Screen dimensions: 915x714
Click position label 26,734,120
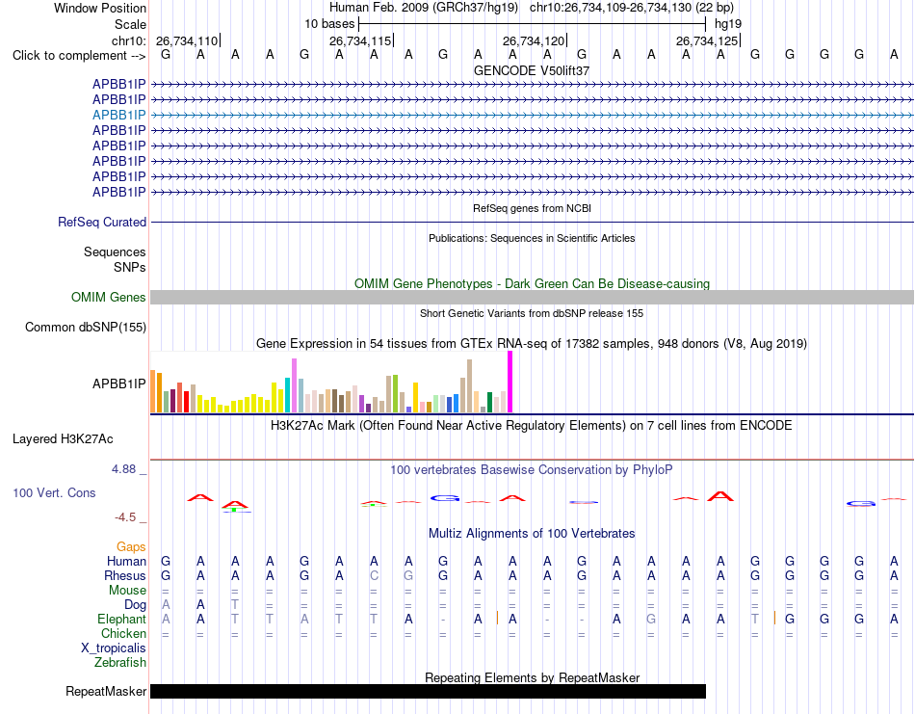[534, 40]
